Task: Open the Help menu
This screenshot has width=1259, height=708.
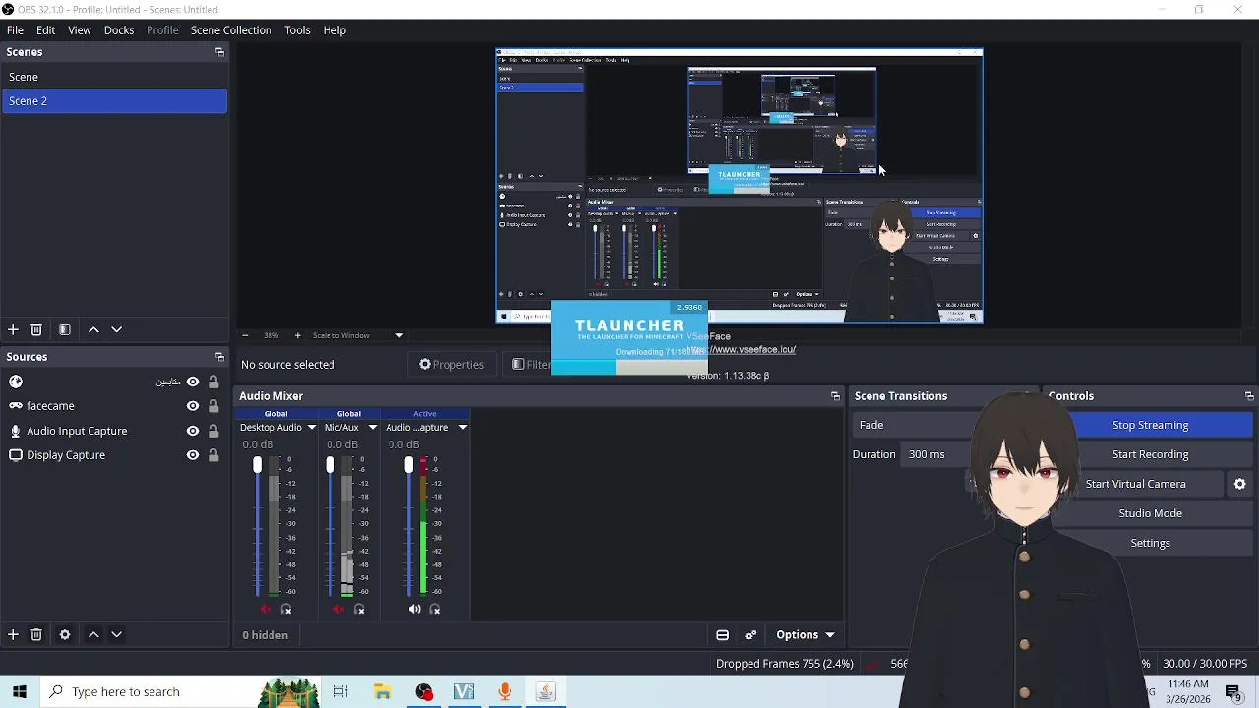Action: point(334,30)
